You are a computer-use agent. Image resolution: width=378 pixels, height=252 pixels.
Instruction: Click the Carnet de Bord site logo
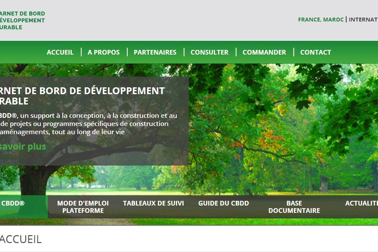(22, 20)
